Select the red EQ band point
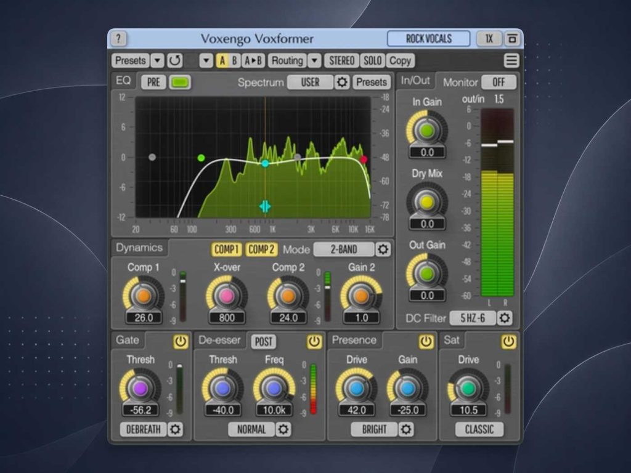 [364, 160]
